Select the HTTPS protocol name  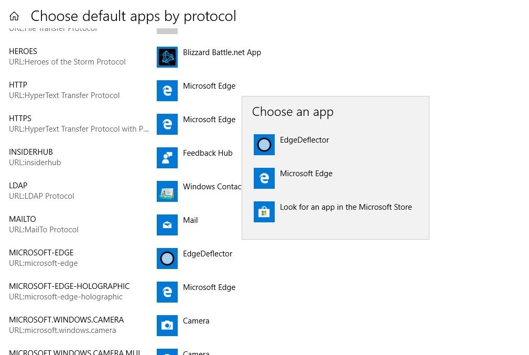(x=20, y=119)
